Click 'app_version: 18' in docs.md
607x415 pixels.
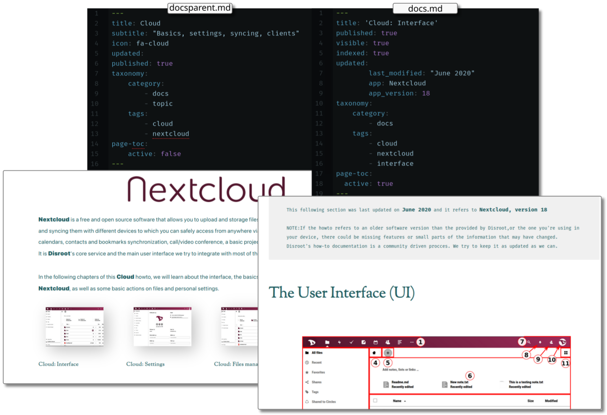(x=399, y=94)
